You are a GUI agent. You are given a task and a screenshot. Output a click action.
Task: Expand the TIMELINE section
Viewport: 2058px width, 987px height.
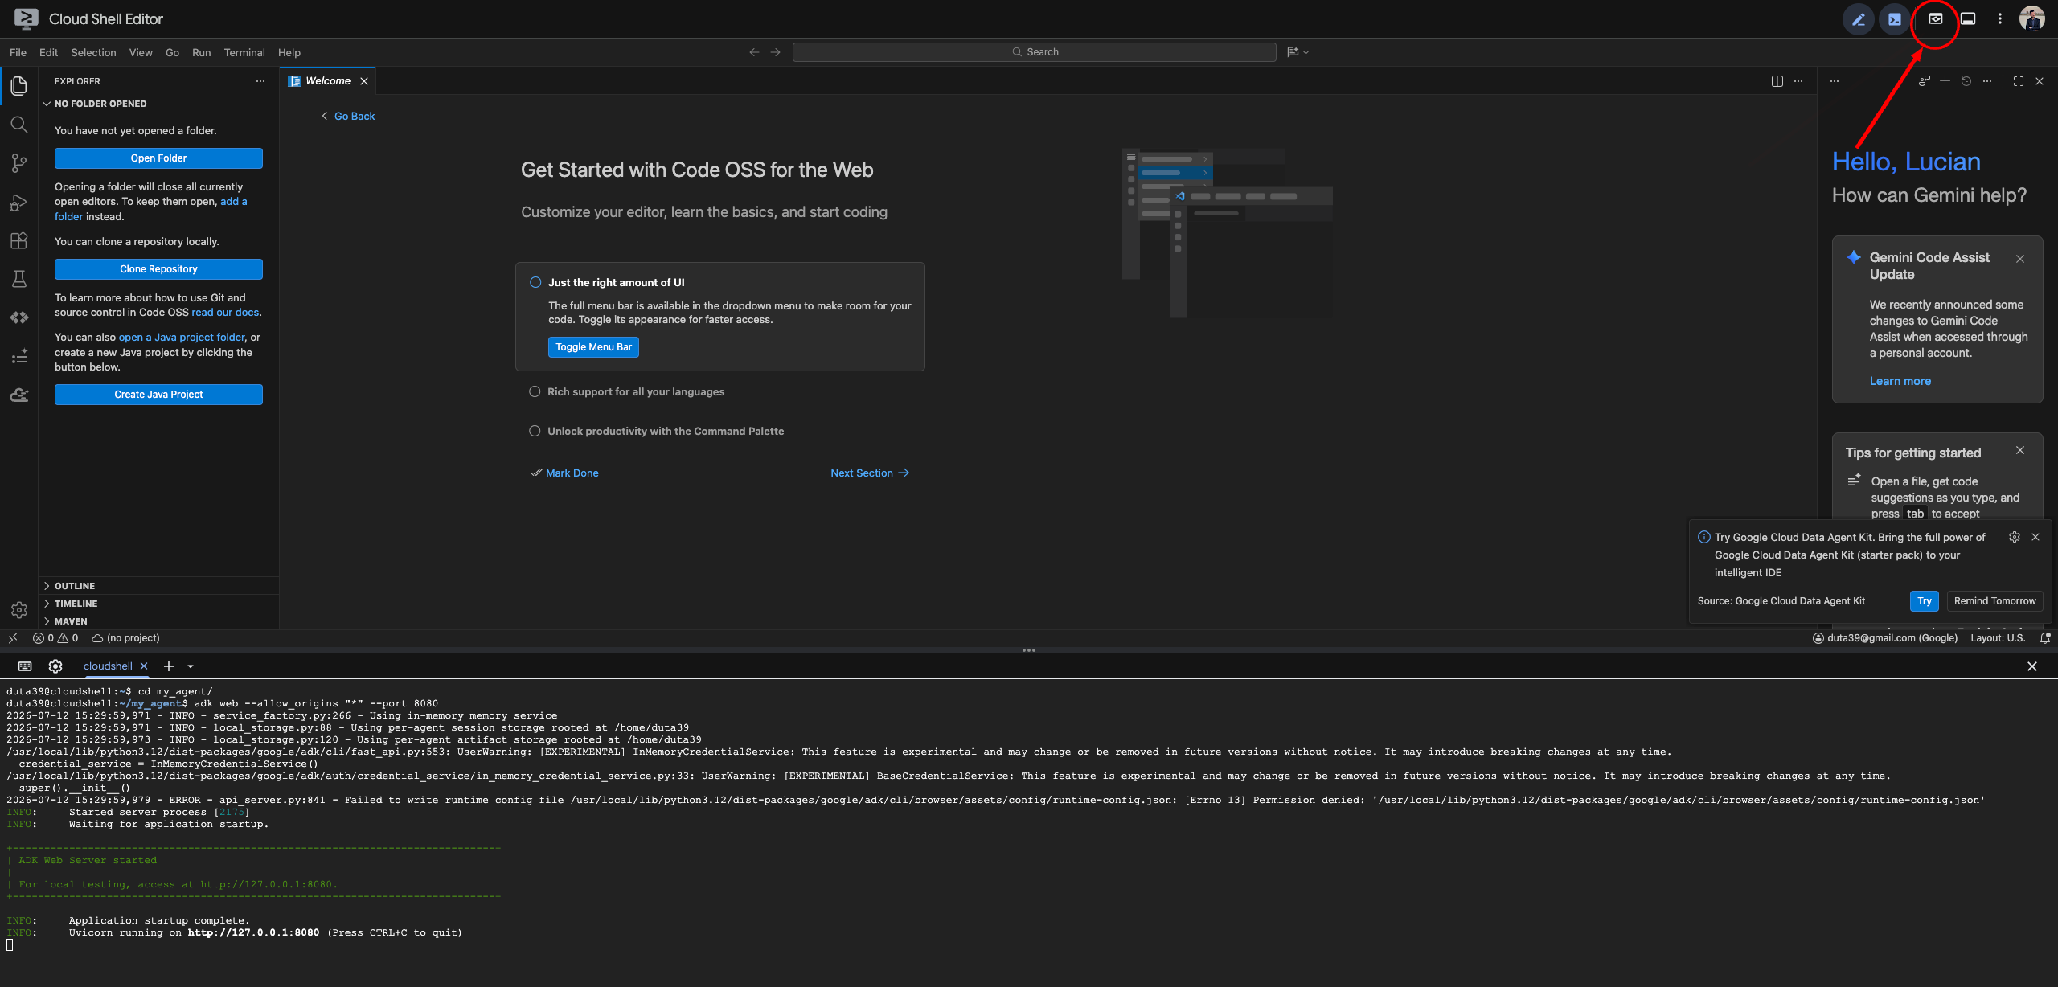(158, 604)
